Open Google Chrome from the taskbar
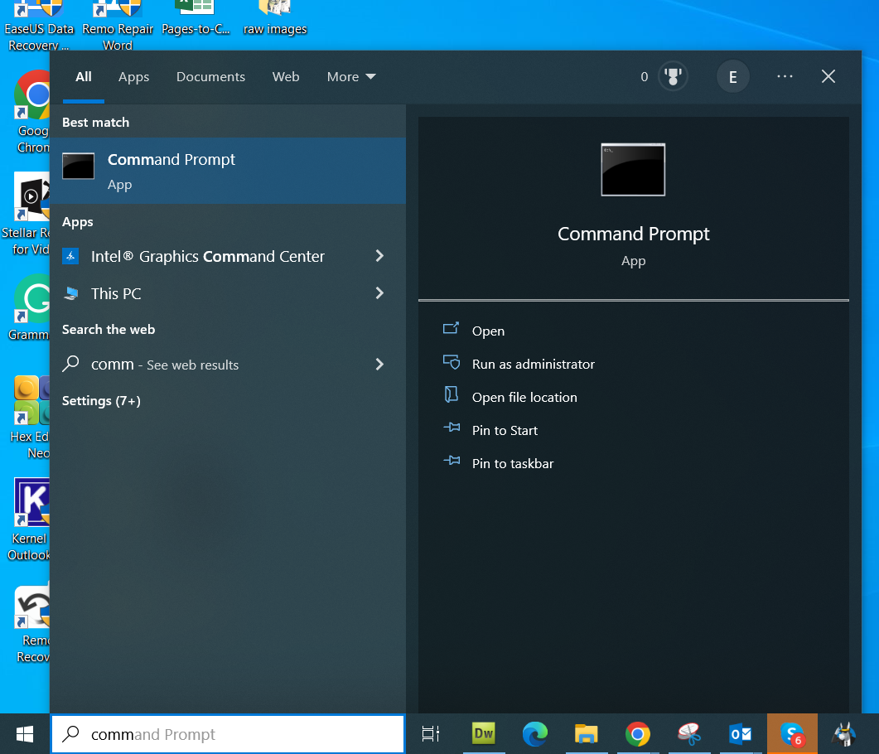The width and height of the screenshot is (879, 754). [638, 734]
